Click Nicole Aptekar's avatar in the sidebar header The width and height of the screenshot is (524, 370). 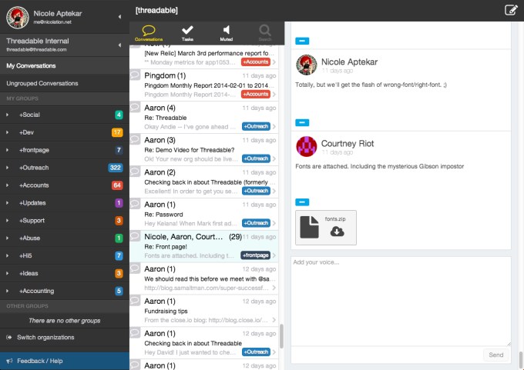click(18, 17)
